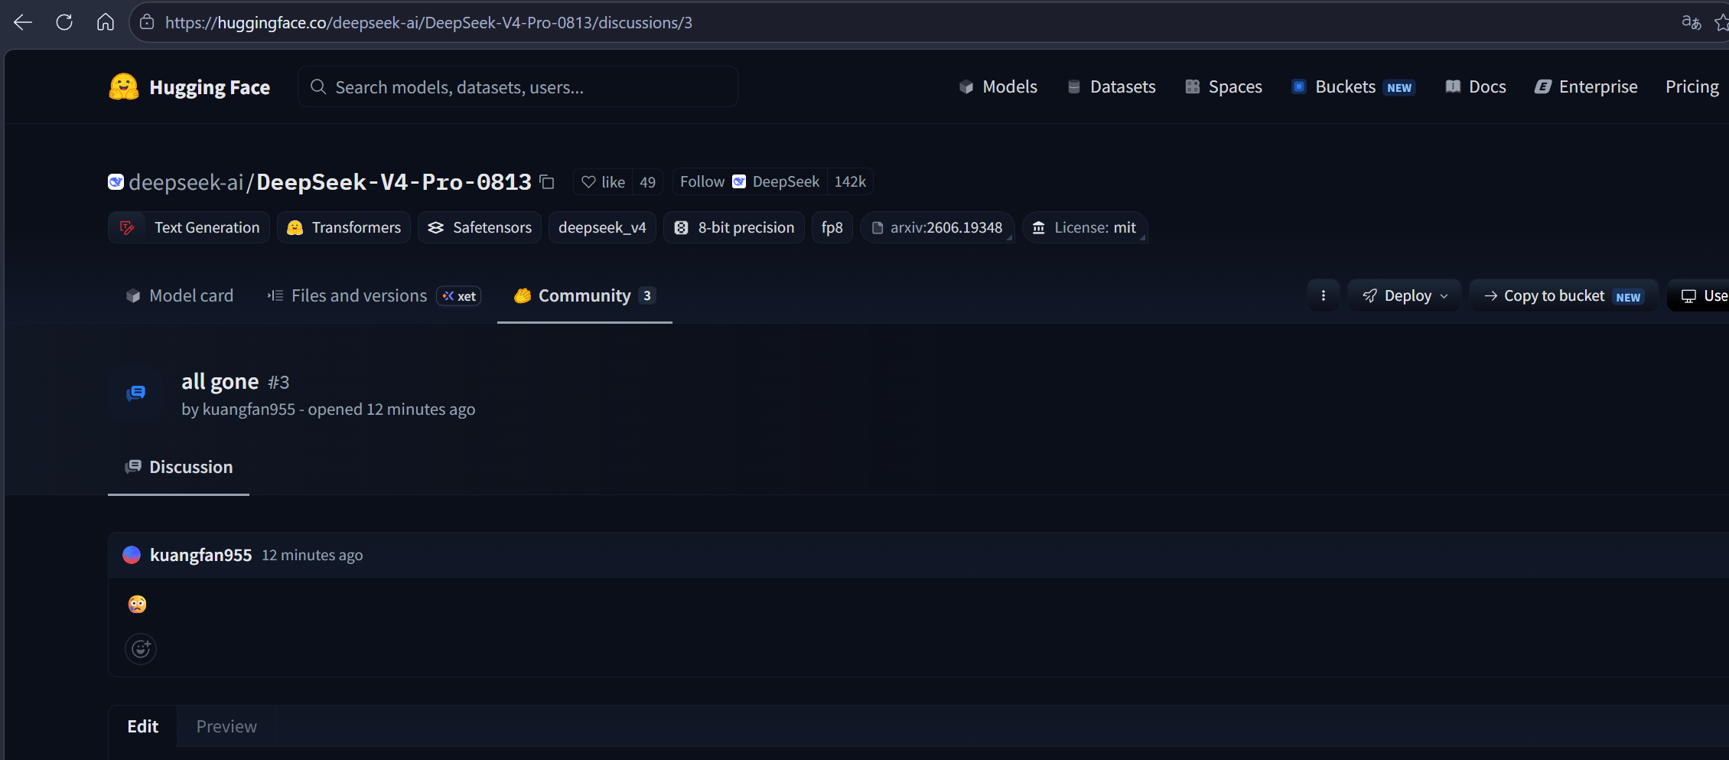Viewport: 1729px width, 760px height.
Task: Select the Discussion tab
Action: click(178, 467)
